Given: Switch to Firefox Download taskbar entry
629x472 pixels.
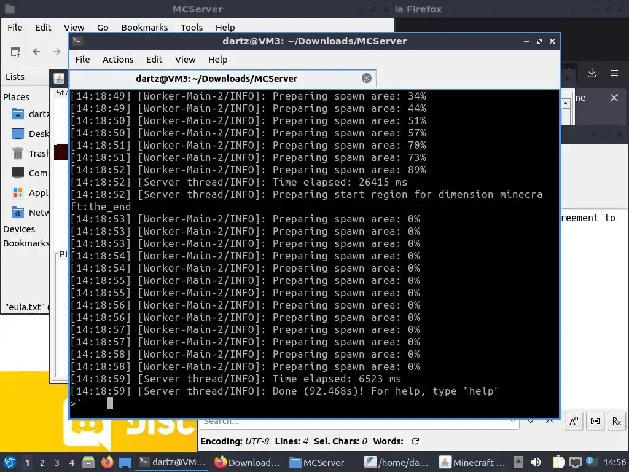Looking at the screenshot, I should click(x=247, y=462).
